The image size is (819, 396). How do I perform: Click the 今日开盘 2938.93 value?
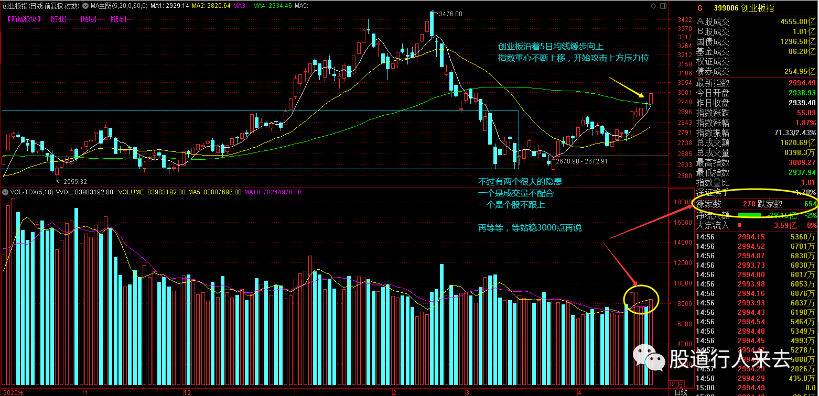pos(802,93)
